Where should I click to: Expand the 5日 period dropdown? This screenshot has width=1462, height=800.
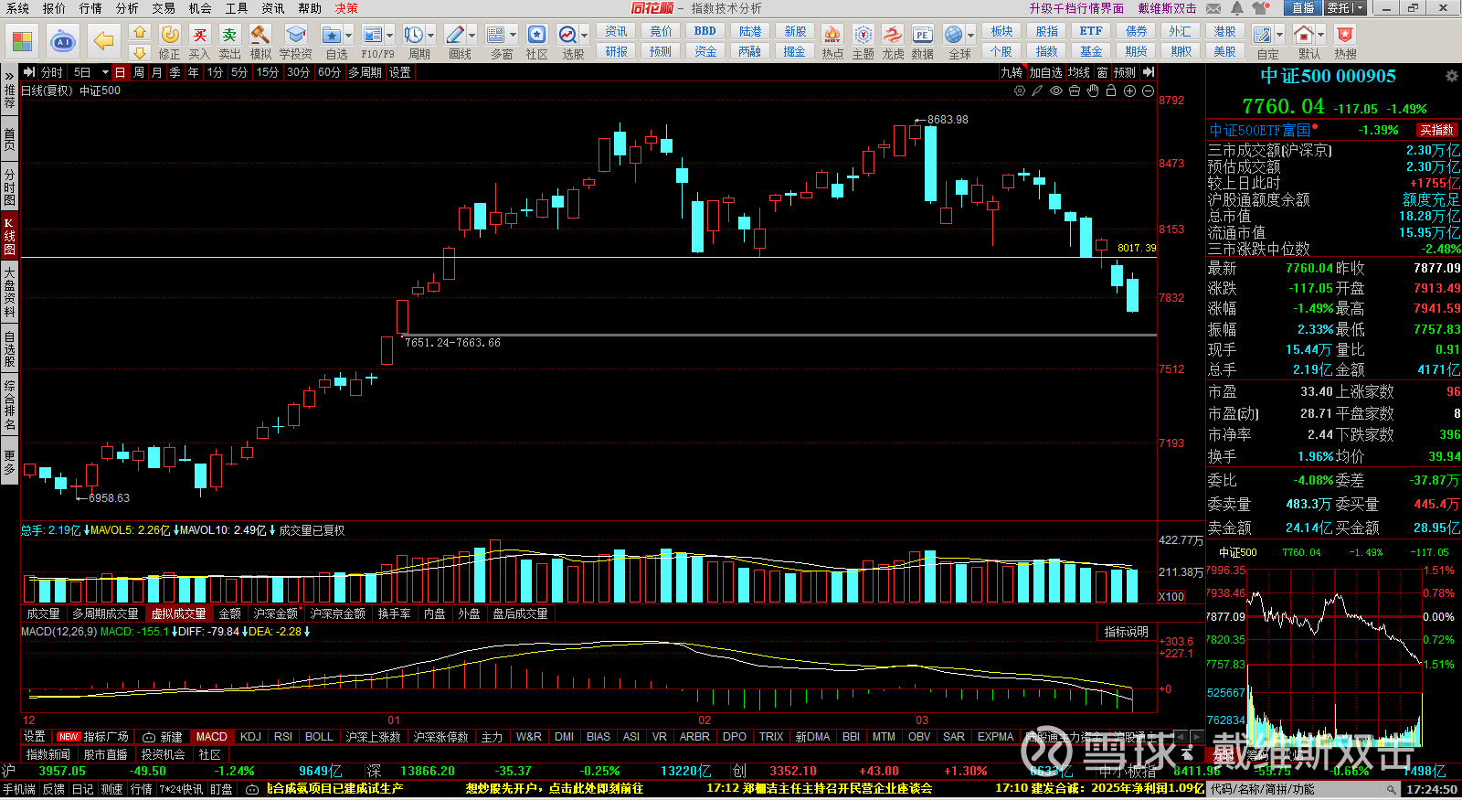(105, 72)
